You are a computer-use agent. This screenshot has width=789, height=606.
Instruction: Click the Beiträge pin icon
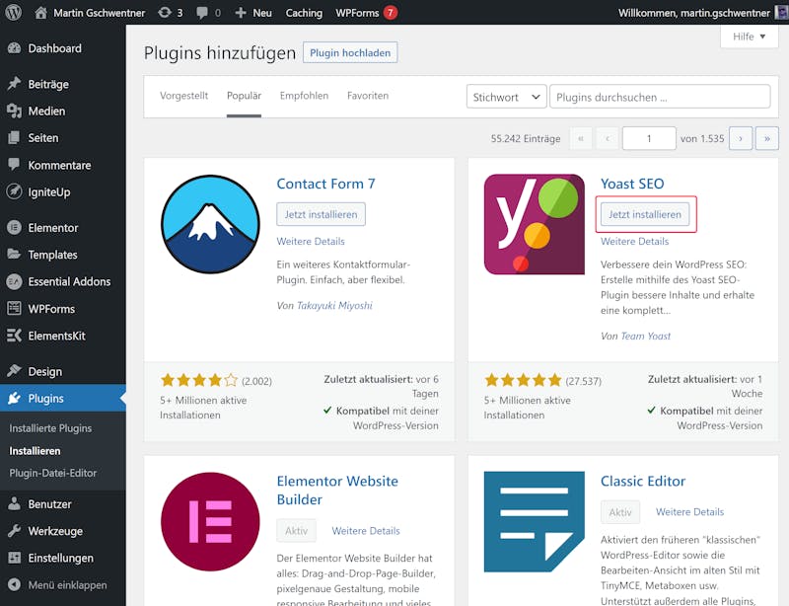(x=14, y=84)
